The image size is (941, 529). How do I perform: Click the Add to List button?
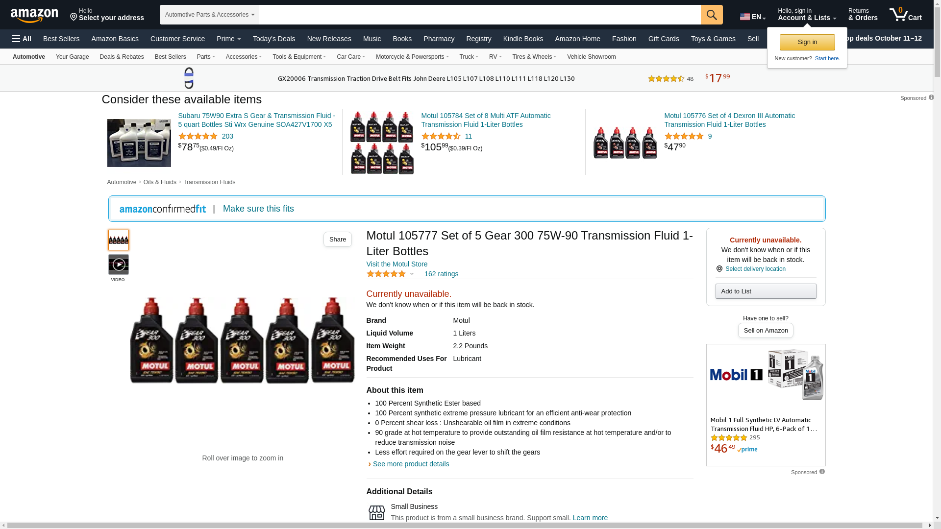[x=766, y=291]
